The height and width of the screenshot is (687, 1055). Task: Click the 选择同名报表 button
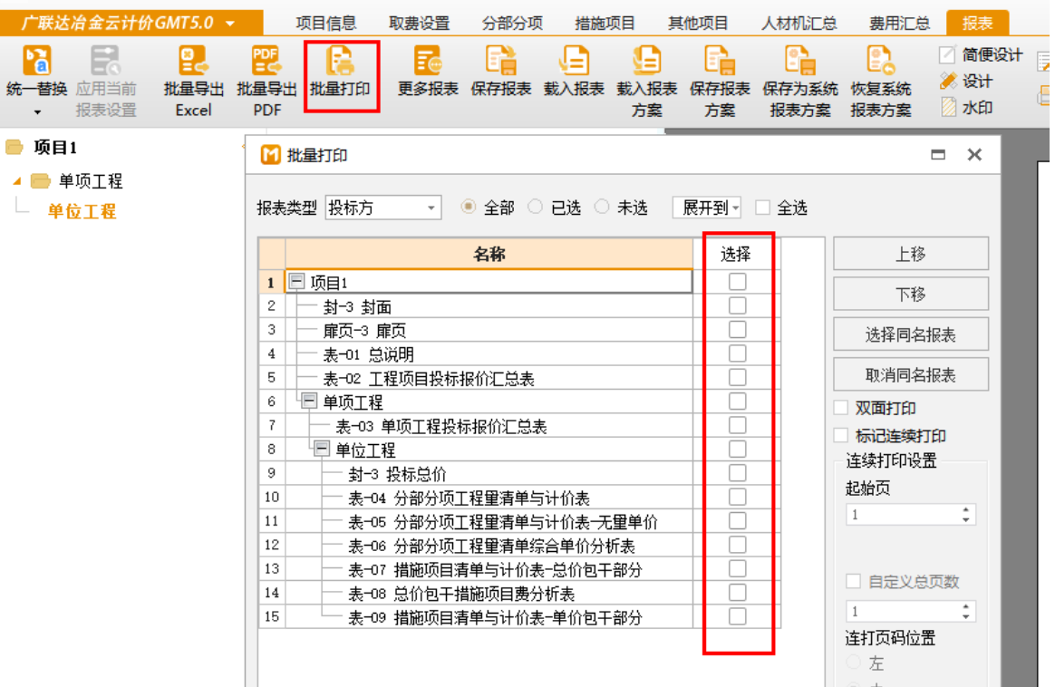[910, 334]
